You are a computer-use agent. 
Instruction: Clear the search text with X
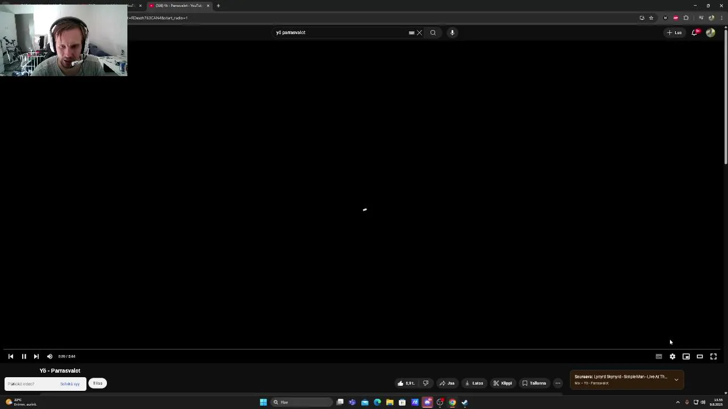420,32
